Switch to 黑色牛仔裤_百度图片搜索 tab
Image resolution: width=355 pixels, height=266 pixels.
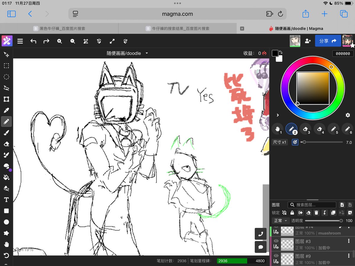coord(59,29)
